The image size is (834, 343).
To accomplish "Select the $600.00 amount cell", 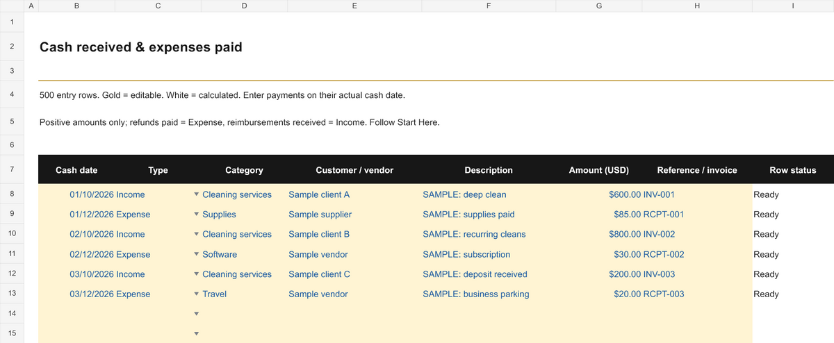I will click(x=599, y=194).
